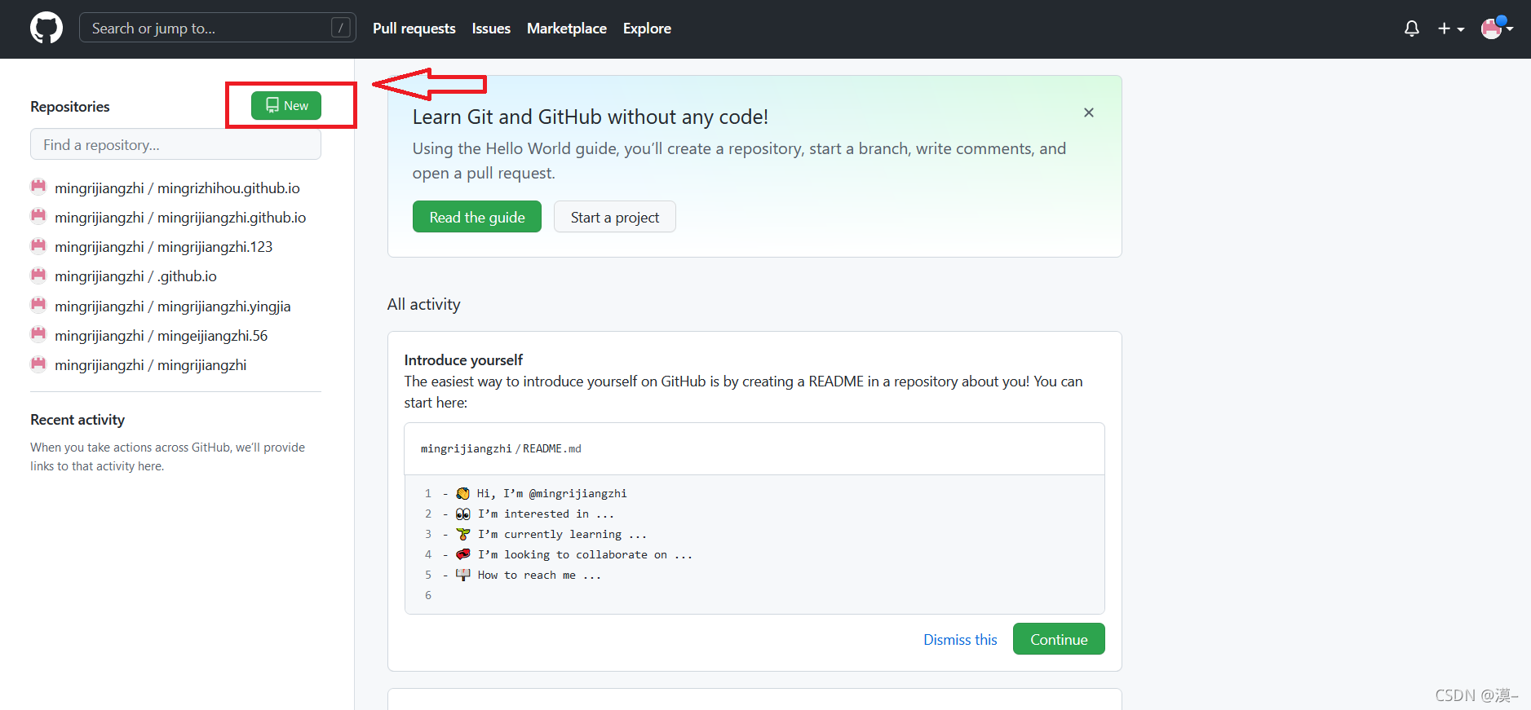
Task: Open repository mingrijiangzhi.yingjia
Action: click(x=172, y=306)
